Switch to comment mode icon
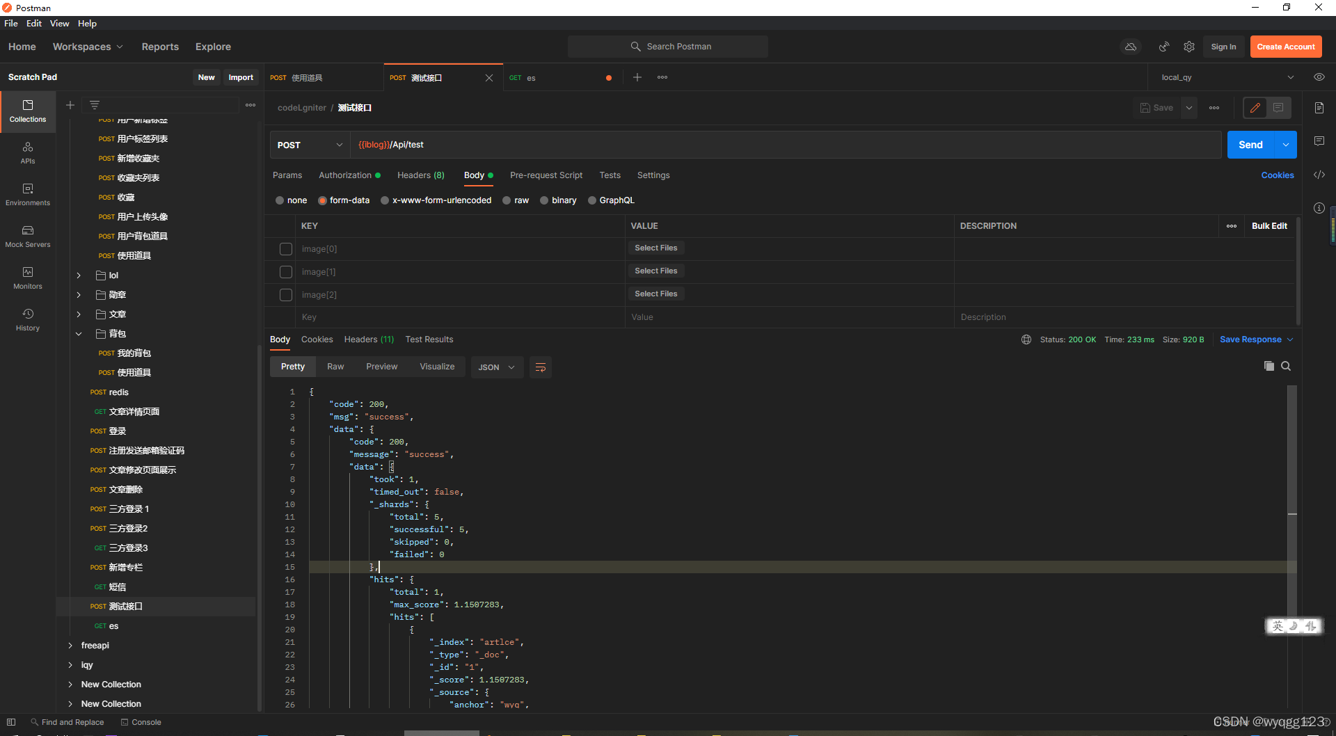 point(1279,108)
